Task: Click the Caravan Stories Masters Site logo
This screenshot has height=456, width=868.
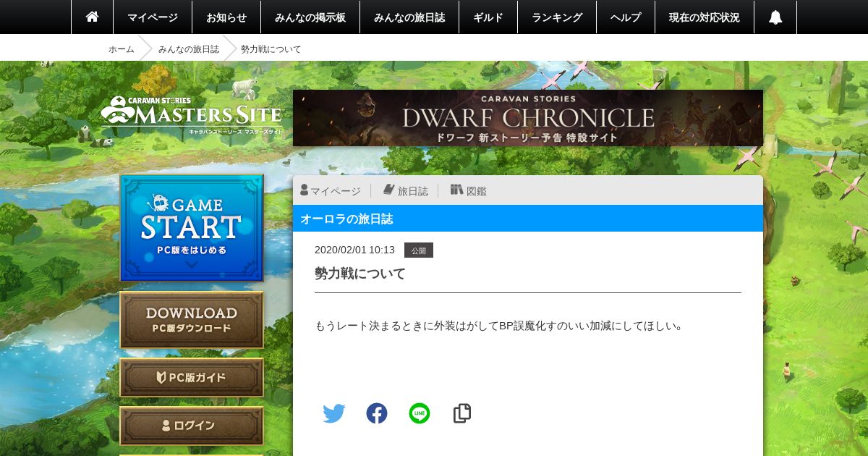Action: pos(192,116)
